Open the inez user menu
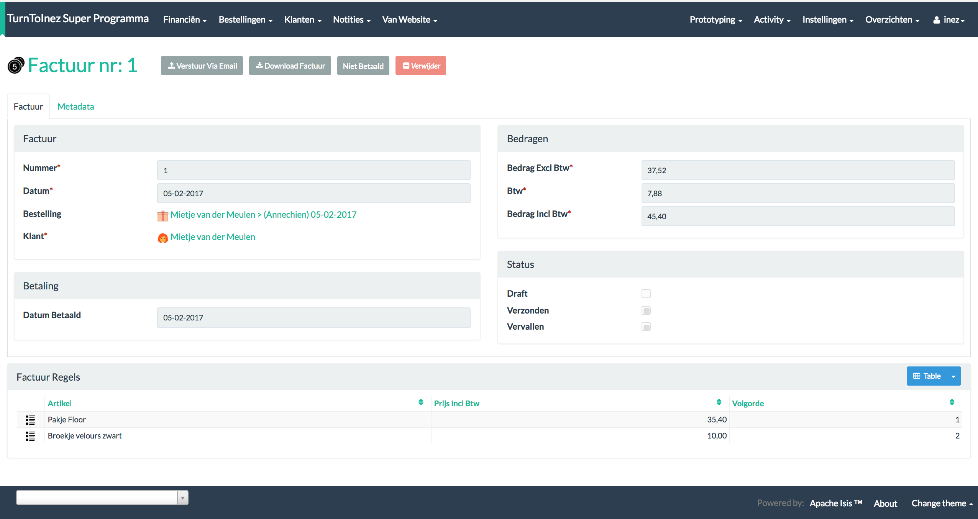 point(948,20)
